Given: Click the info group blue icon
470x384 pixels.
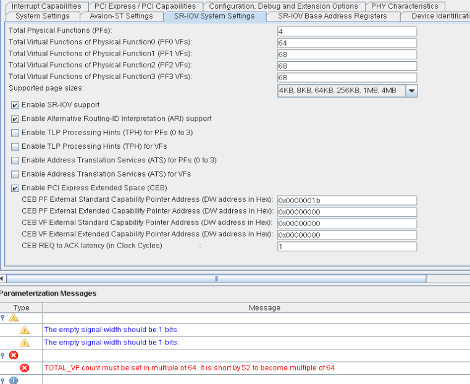Looking at the screenshot, I should (14, 380).
